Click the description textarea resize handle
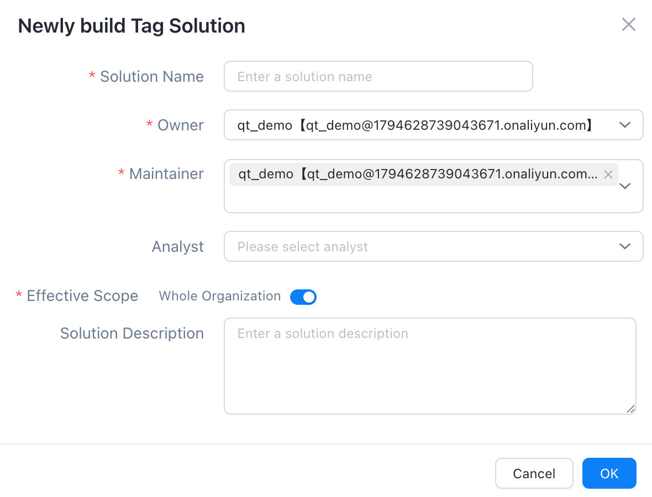 click(630, 409)
